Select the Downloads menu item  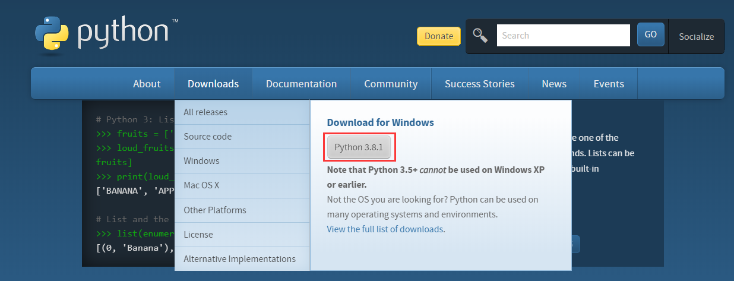[x=213, y=84]
